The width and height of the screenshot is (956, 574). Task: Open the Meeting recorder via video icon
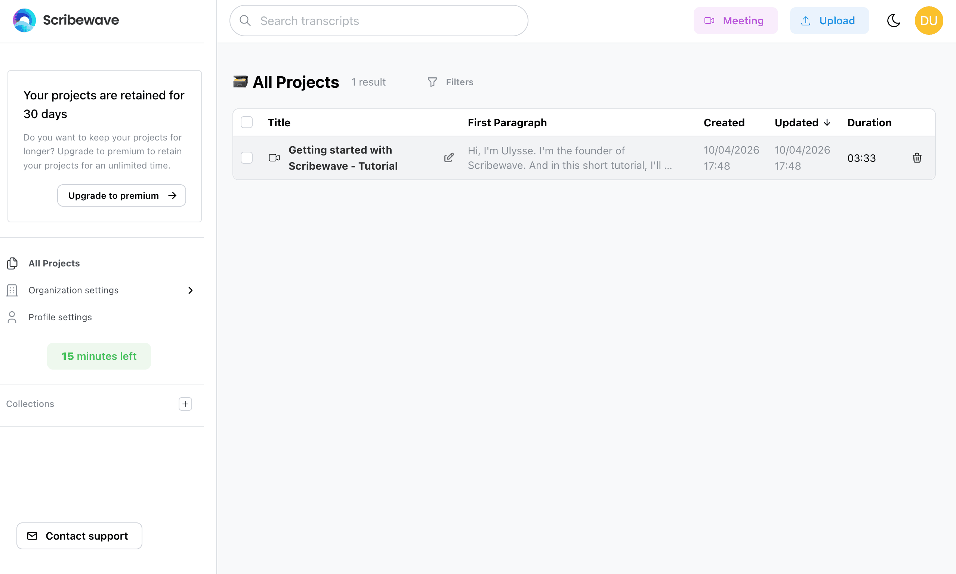709,21
